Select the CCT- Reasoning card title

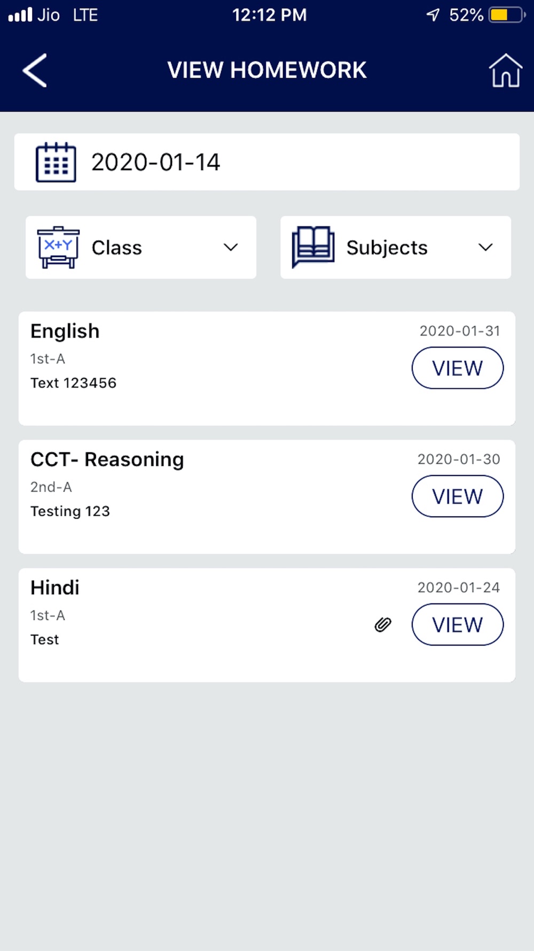tap(107, 459)
